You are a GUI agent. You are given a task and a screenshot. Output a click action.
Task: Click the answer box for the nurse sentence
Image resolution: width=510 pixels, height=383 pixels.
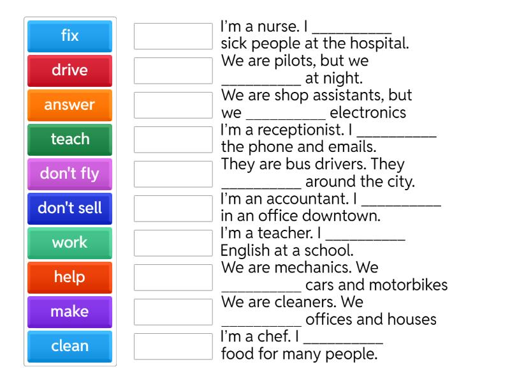173,36
